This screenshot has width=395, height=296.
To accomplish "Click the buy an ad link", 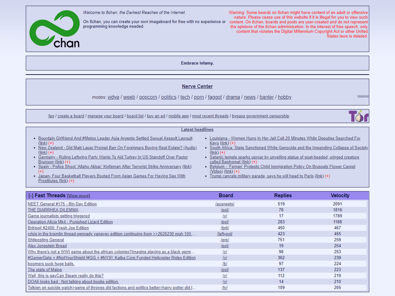I will [x=156, y=116].
